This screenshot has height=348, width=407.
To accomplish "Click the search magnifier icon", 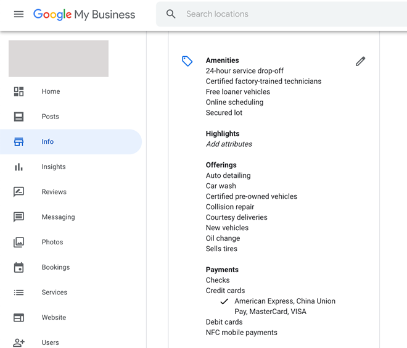I will click(171, 14).
